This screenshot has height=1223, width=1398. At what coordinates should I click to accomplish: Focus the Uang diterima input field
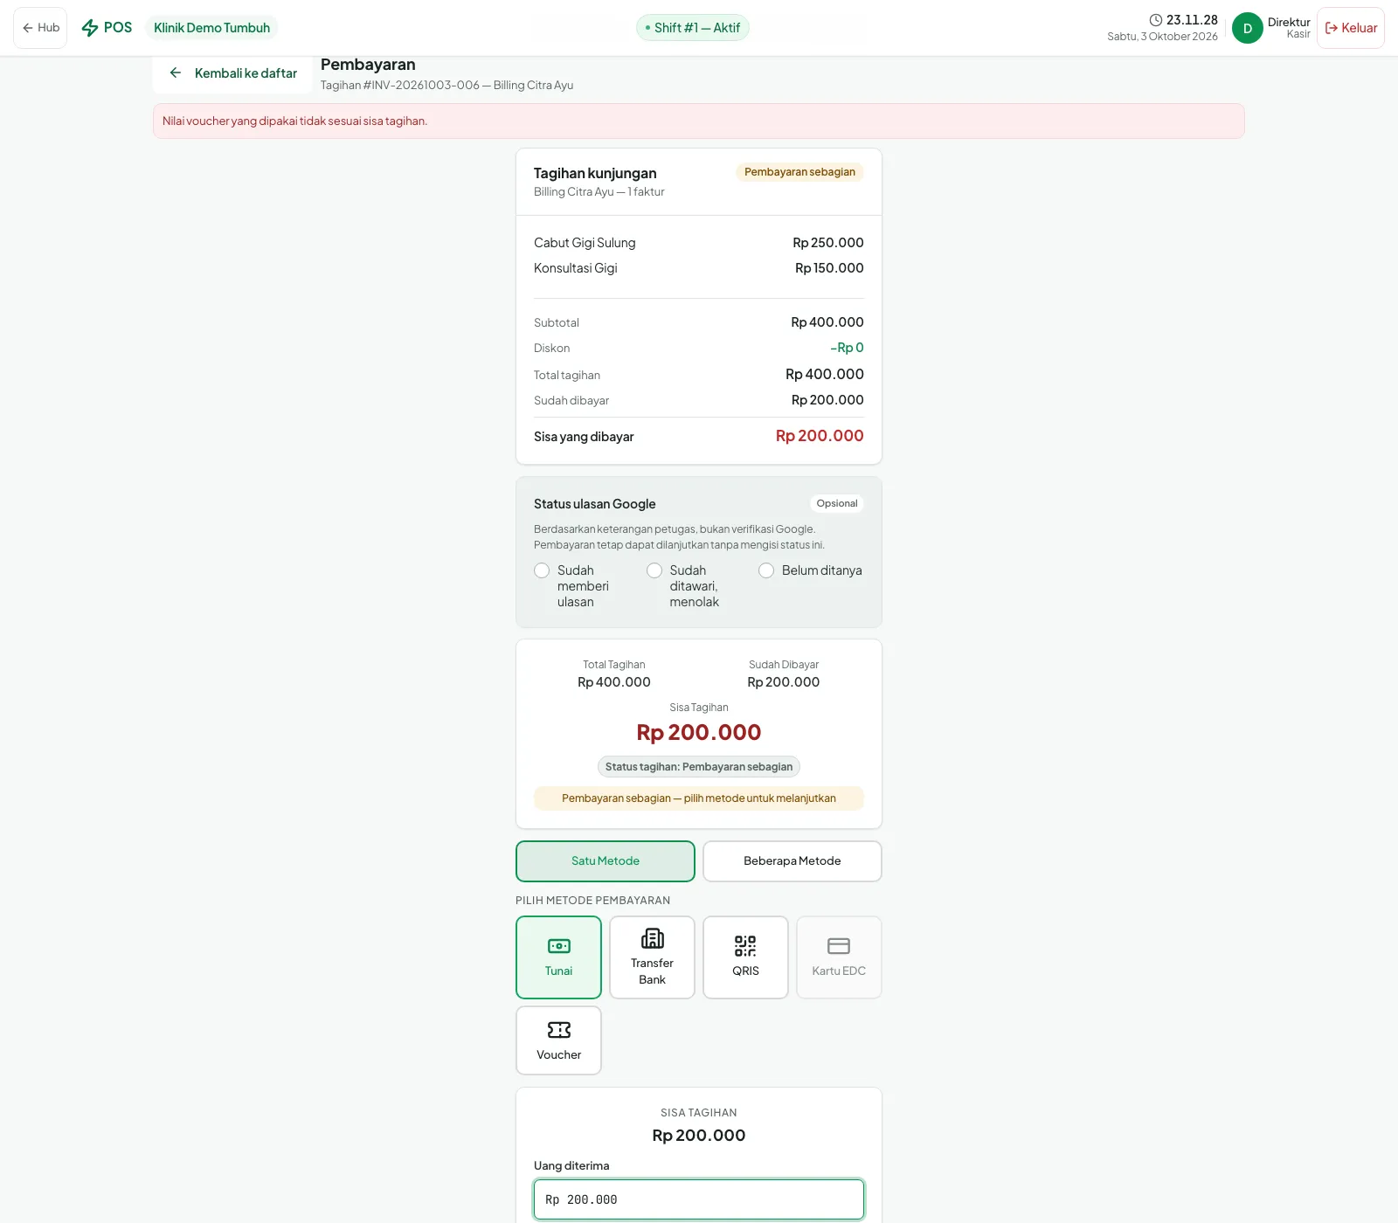pos(699,1199)
